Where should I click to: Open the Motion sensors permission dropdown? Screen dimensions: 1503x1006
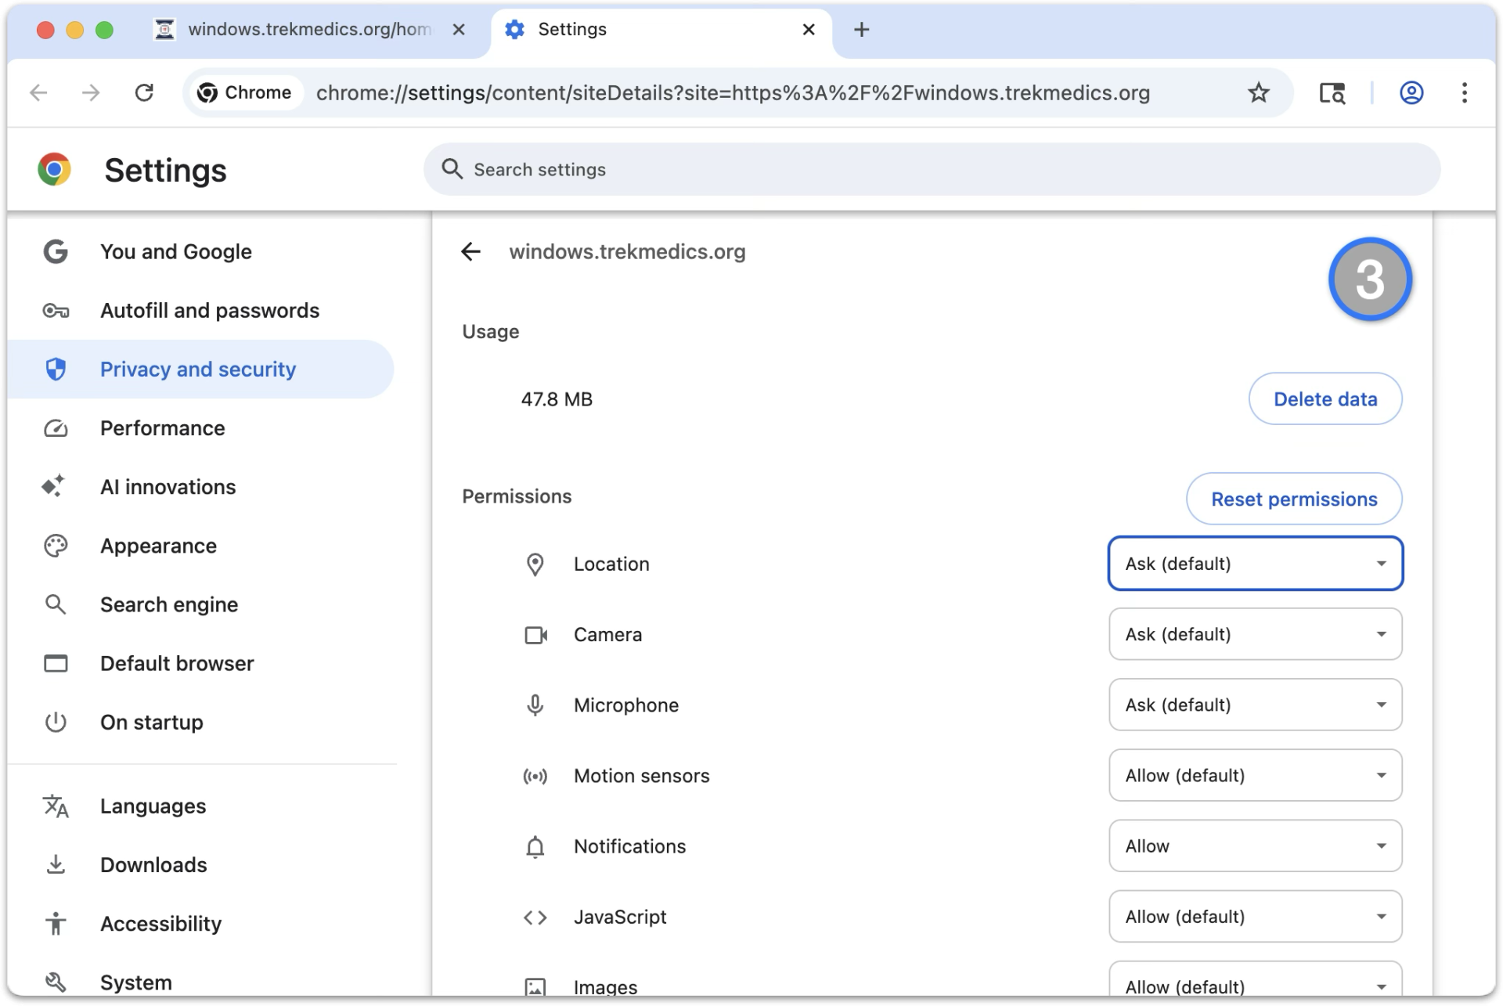(1255, 775)
